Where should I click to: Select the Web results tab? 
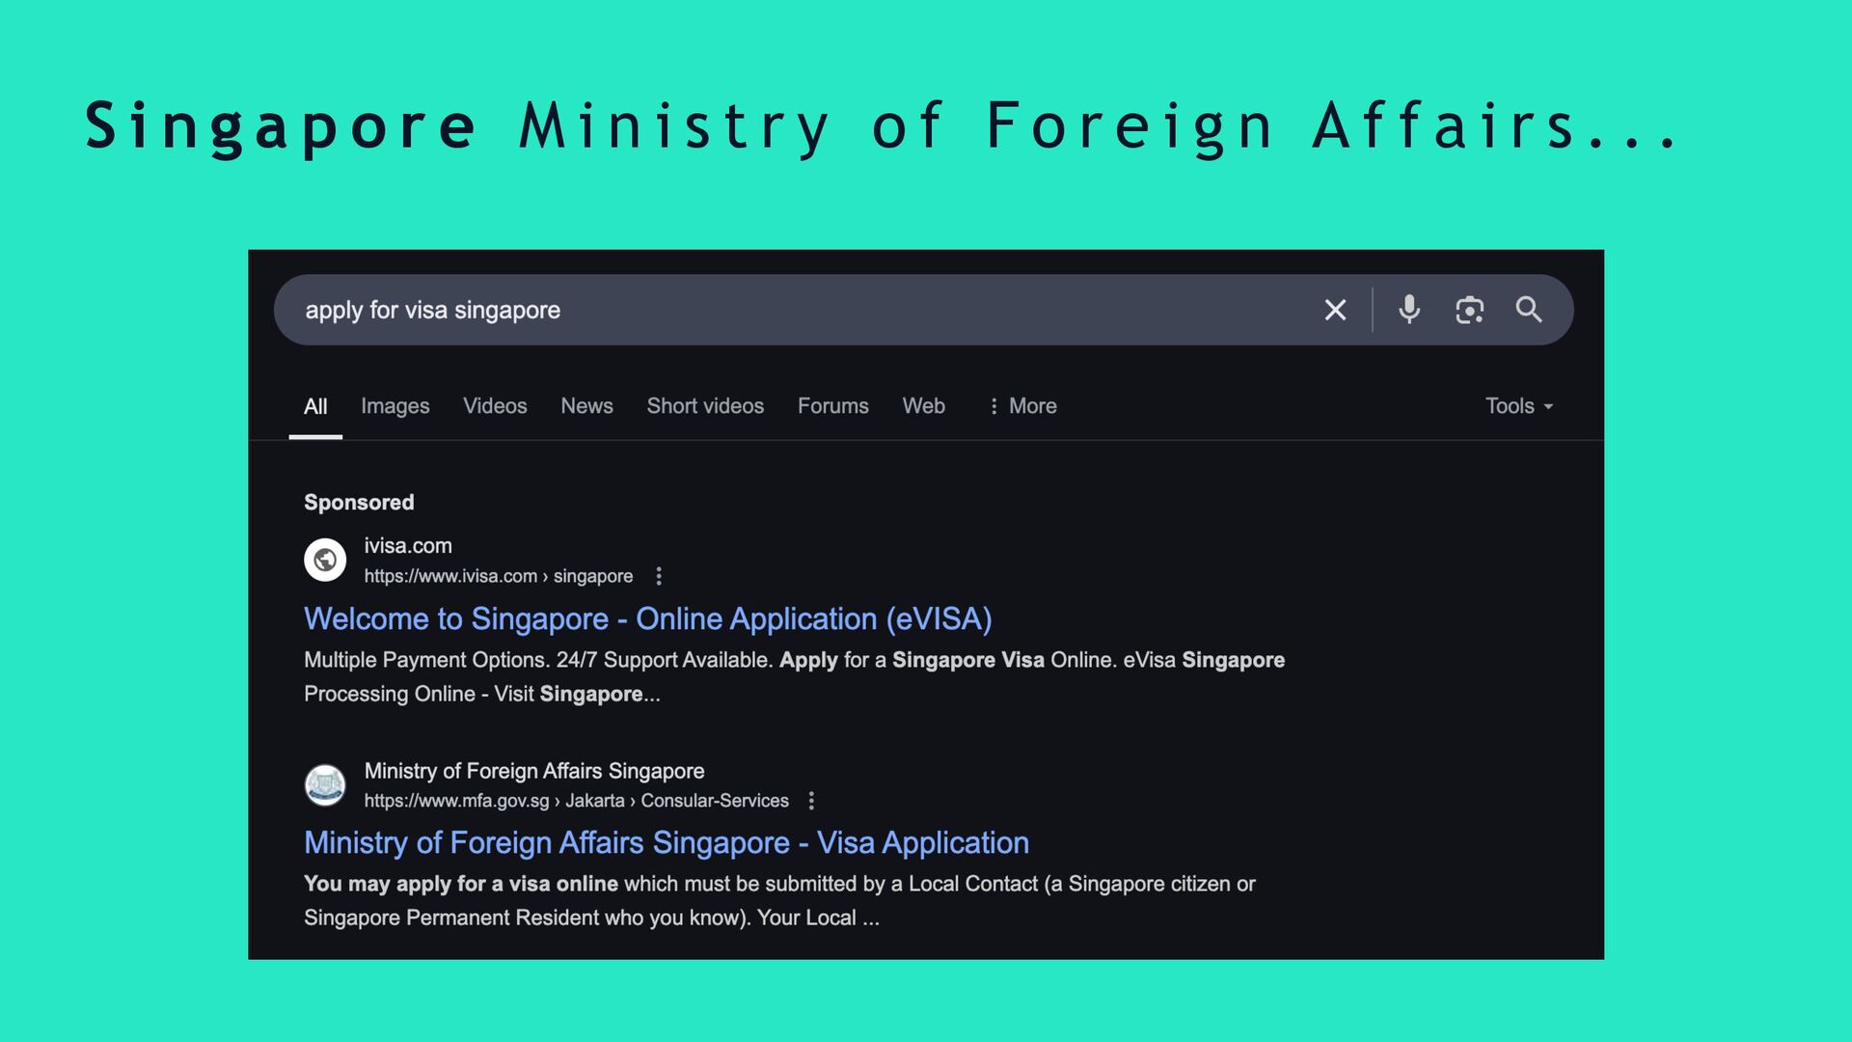[x=923, y=406]
